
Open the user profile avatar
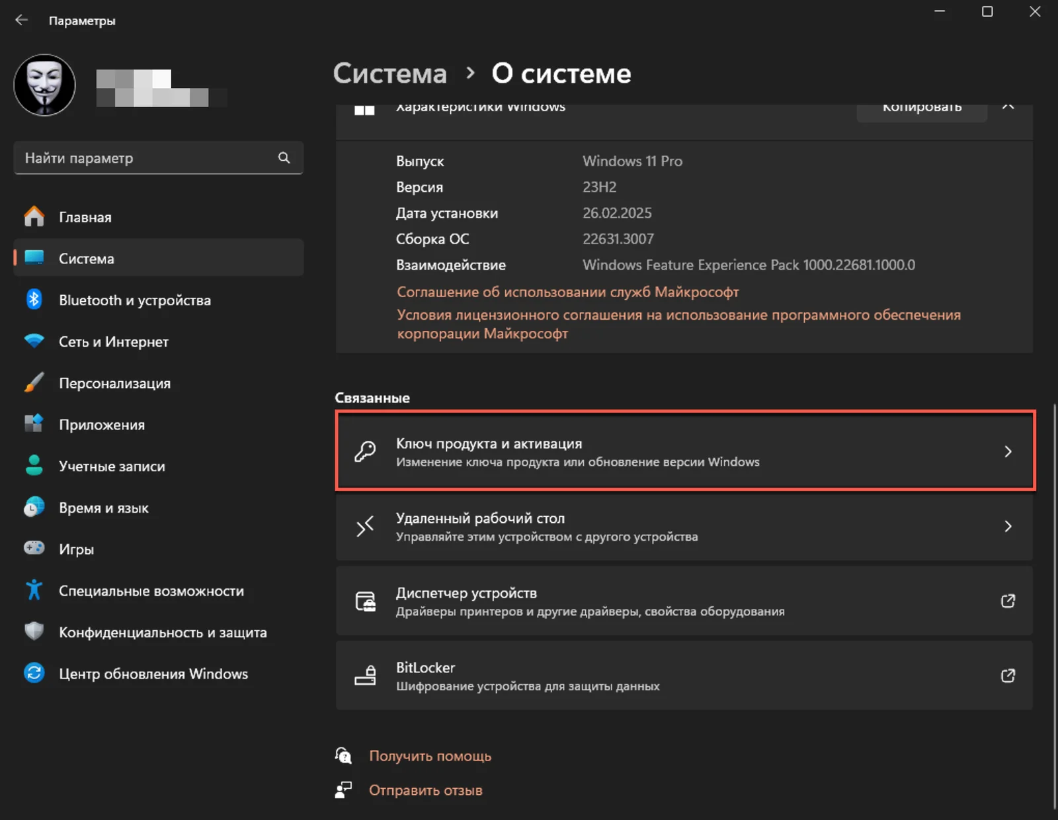coord(44,85)
